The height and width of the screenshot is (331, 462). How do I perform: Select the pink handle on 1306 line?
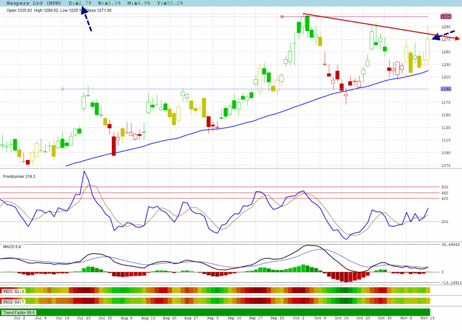pyautogui.click(x=282, y=17)
